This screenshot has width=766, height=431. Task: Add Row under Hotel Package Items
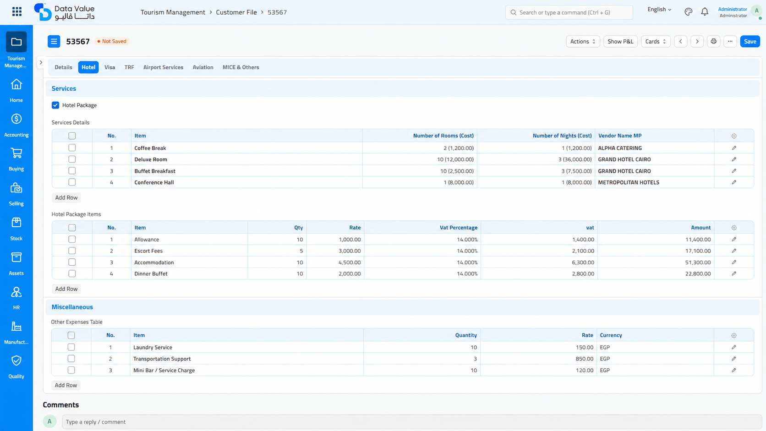click(x=66, y=289)
